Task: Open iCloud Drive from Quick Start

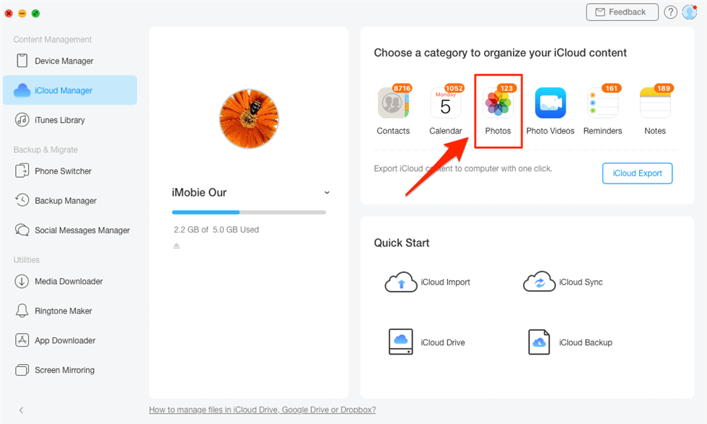Action: [x=427, y=342]
